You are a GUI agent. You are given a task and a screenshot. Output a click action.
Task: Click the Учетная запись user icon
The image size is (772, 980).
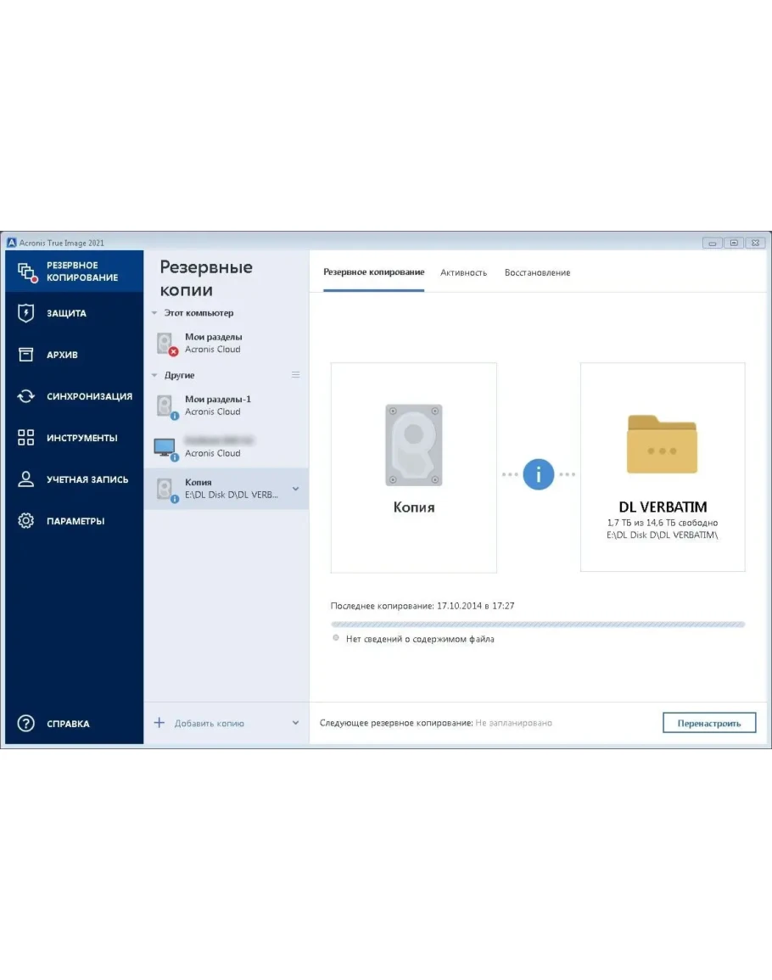tap(26, 479)
